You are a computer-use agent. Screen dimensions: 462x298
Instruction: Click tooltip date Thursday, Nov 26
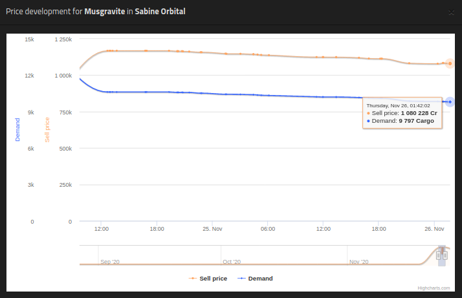click(398, 105)
